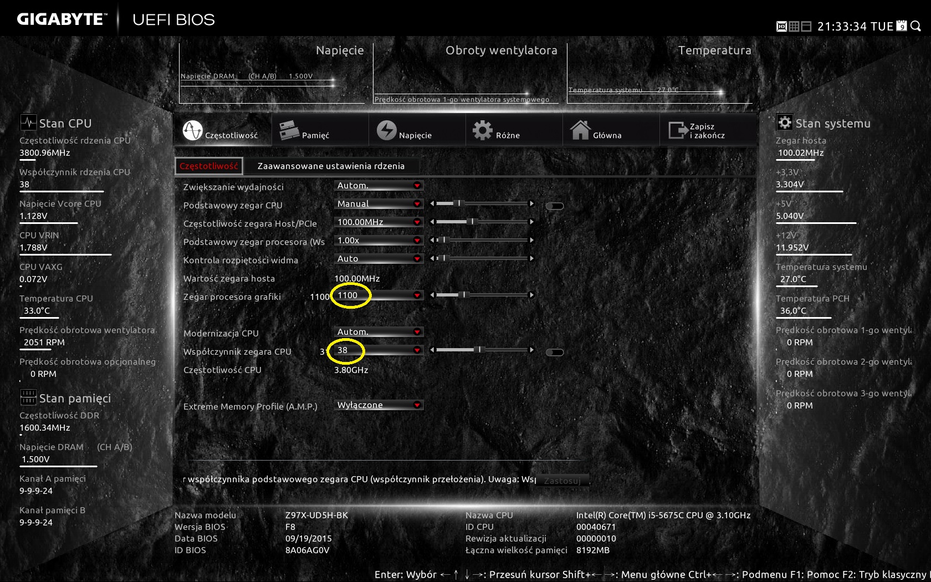
Task: Open the Zwiększanie wydajności dropdown
Action: 379,186
